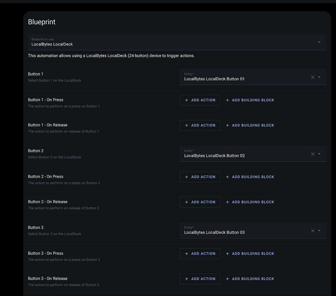Add action for Button 2 On Release

(x=200, y=202)
